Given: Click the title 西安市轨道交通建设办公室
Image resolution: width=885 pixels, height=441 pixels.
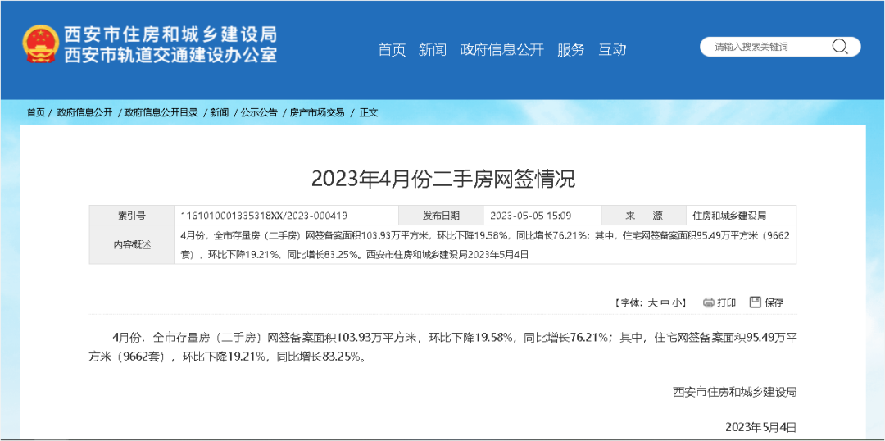Looking at the screenshot, I should (170, 55).
